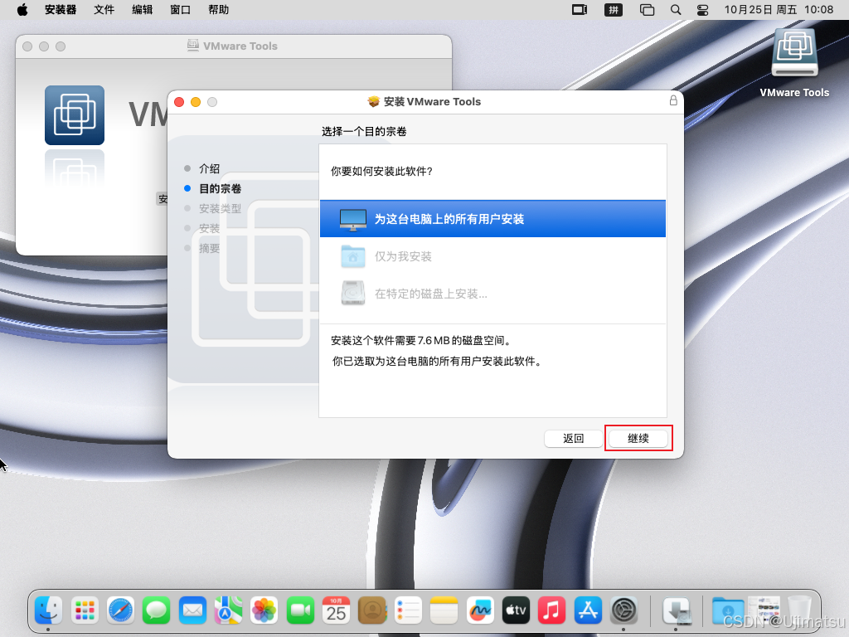Launch Safari from the Dock
Image resolution: width=849 pixels, height=637 pixels.
pos(120,611)
